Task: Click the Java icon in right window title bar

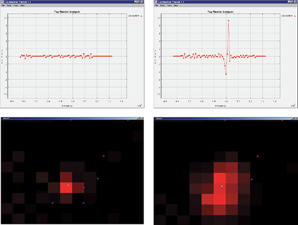Action: point(156,2)
